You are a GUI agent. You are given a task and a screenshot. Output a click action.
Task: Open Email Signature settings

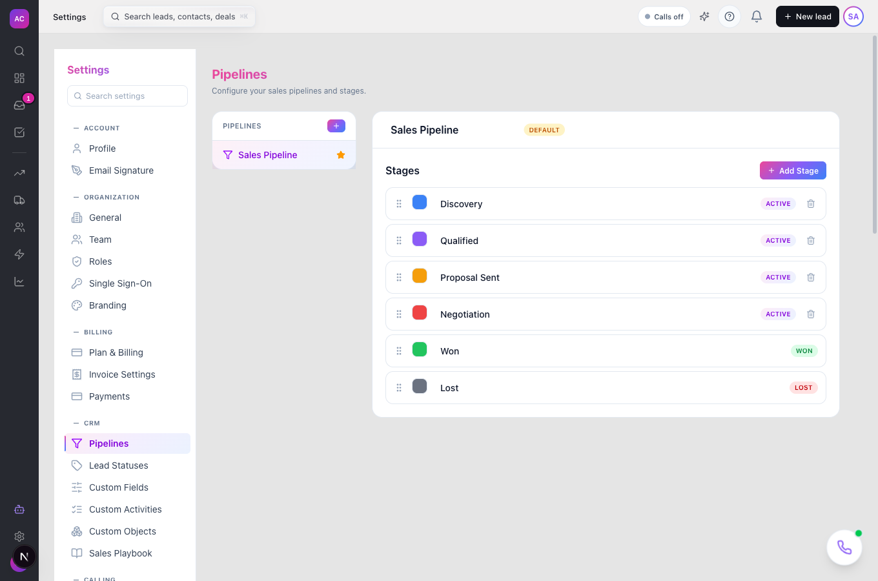point(128,170)
